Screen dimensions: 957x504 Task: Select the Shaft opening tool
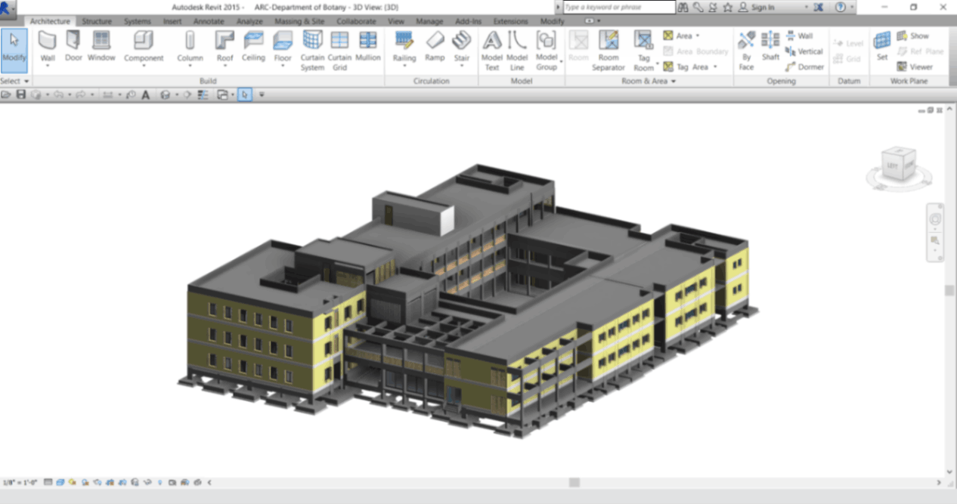(x=770, y=47)
